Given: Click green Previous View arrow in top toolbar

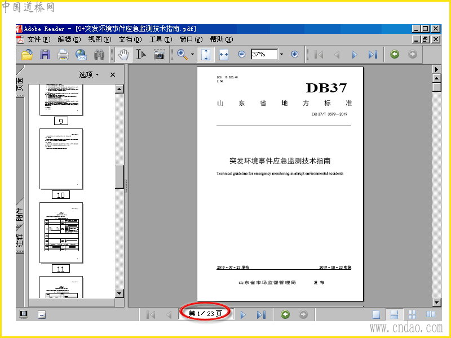Looking at the screenshot, I should click(395, 54).
